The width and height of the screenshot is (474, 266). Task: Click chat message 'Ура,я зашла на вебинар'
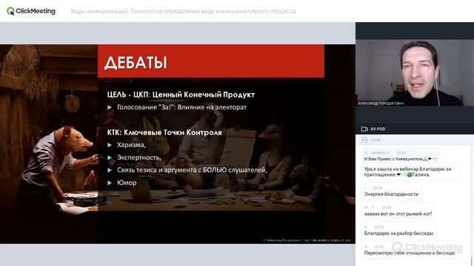407,171
